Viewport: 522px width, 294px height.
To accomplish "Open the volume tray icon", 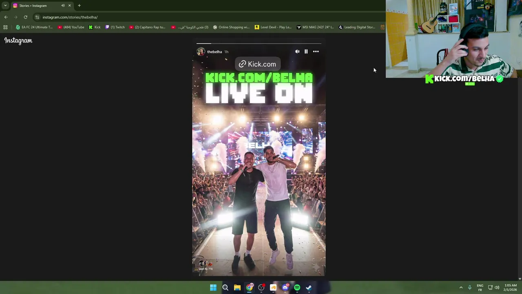I will (497, 287).
